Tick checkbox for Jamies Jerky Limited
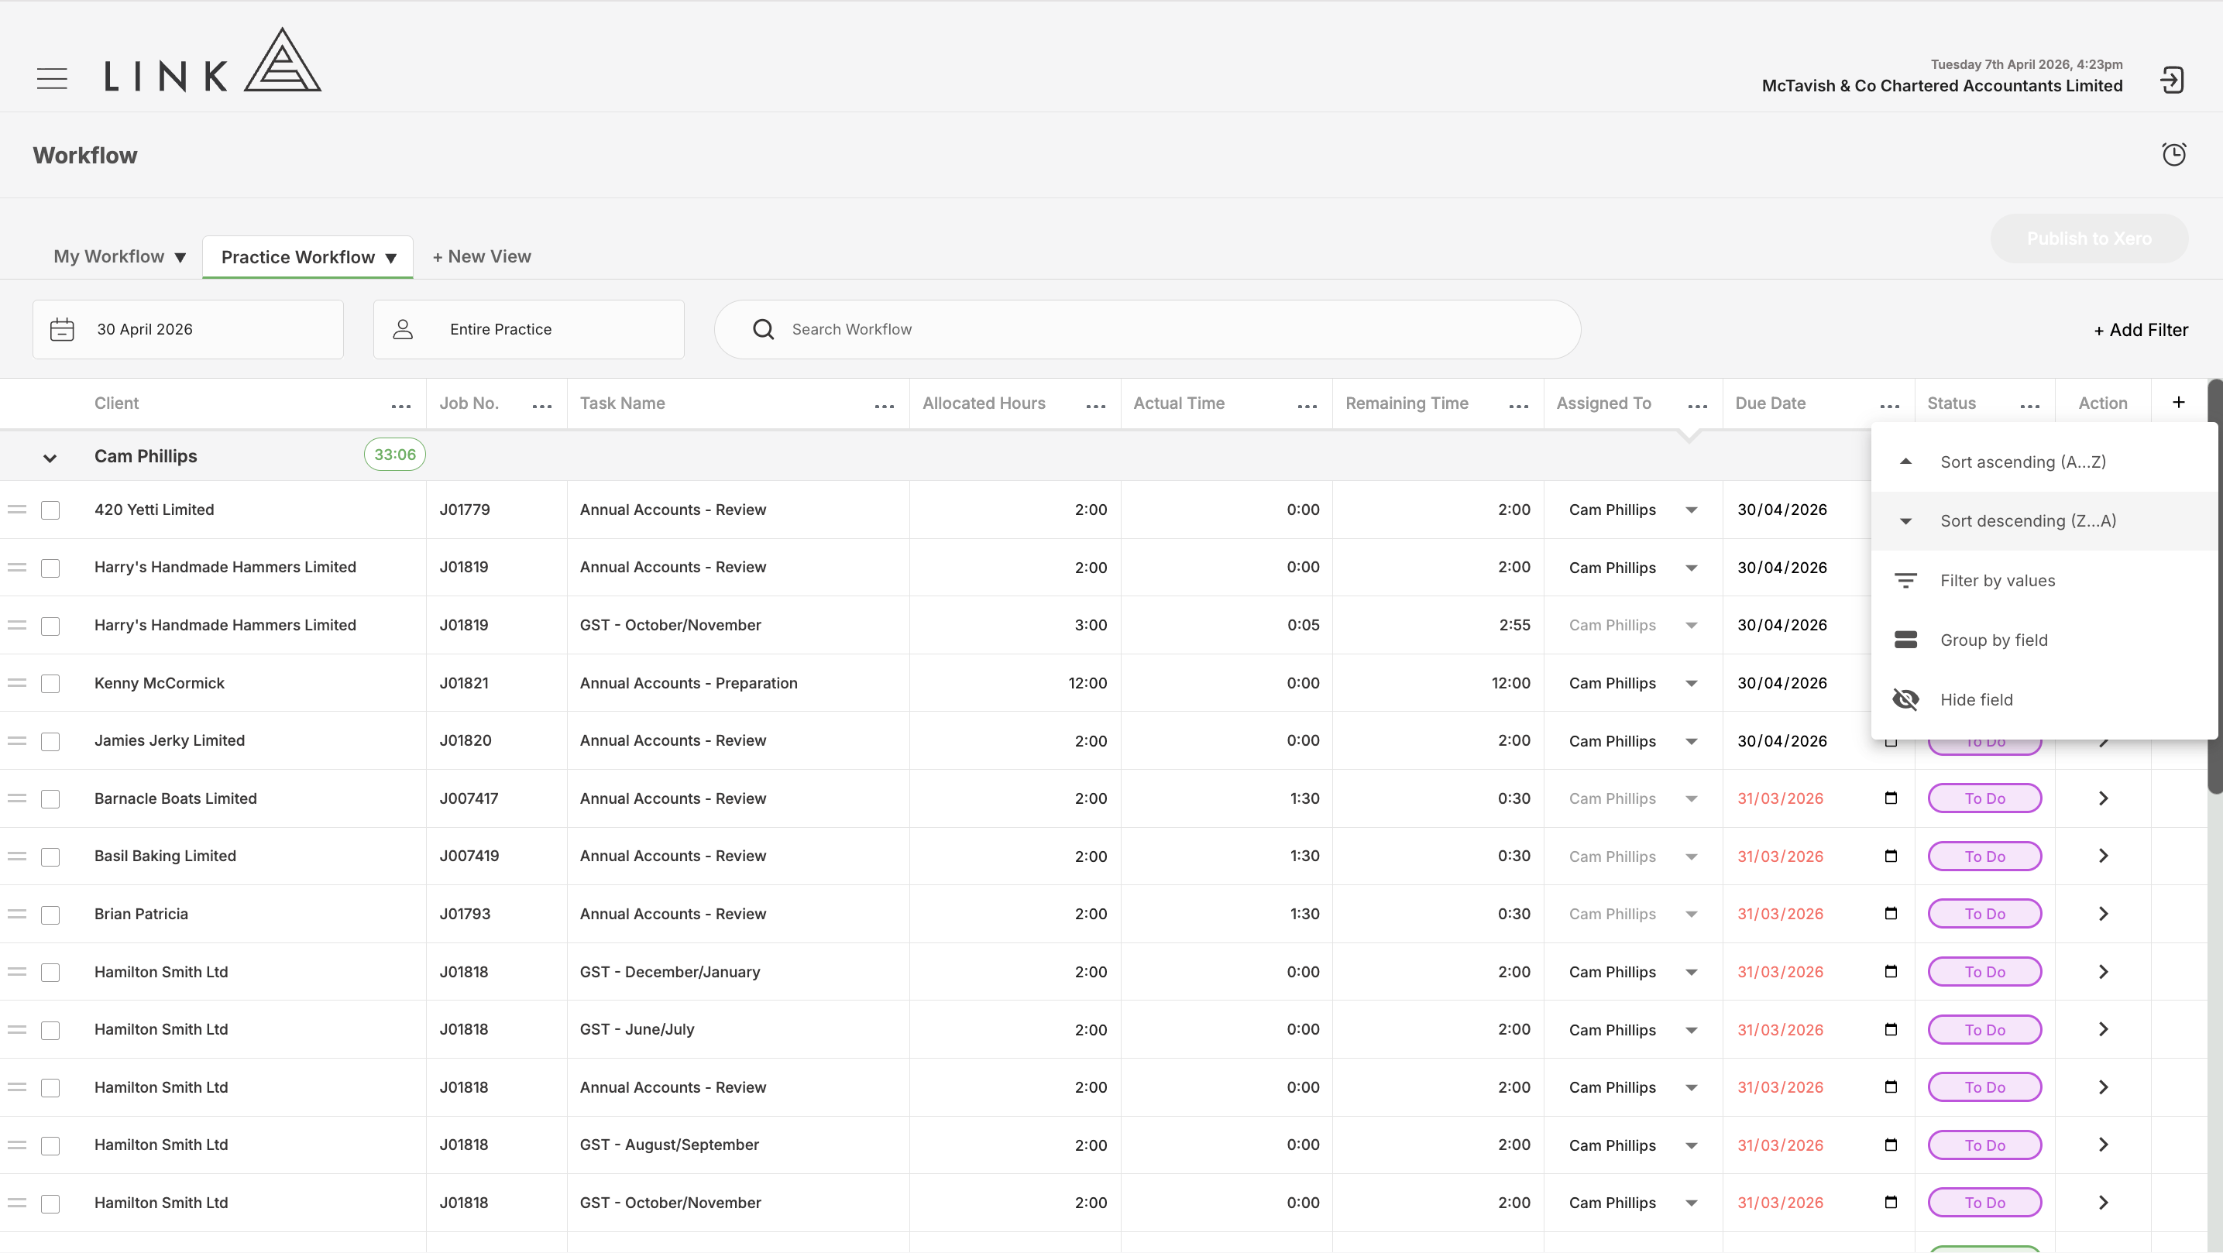This screenshot has height=1253, width=2223. pyautogui.click(x=51, y=742)
